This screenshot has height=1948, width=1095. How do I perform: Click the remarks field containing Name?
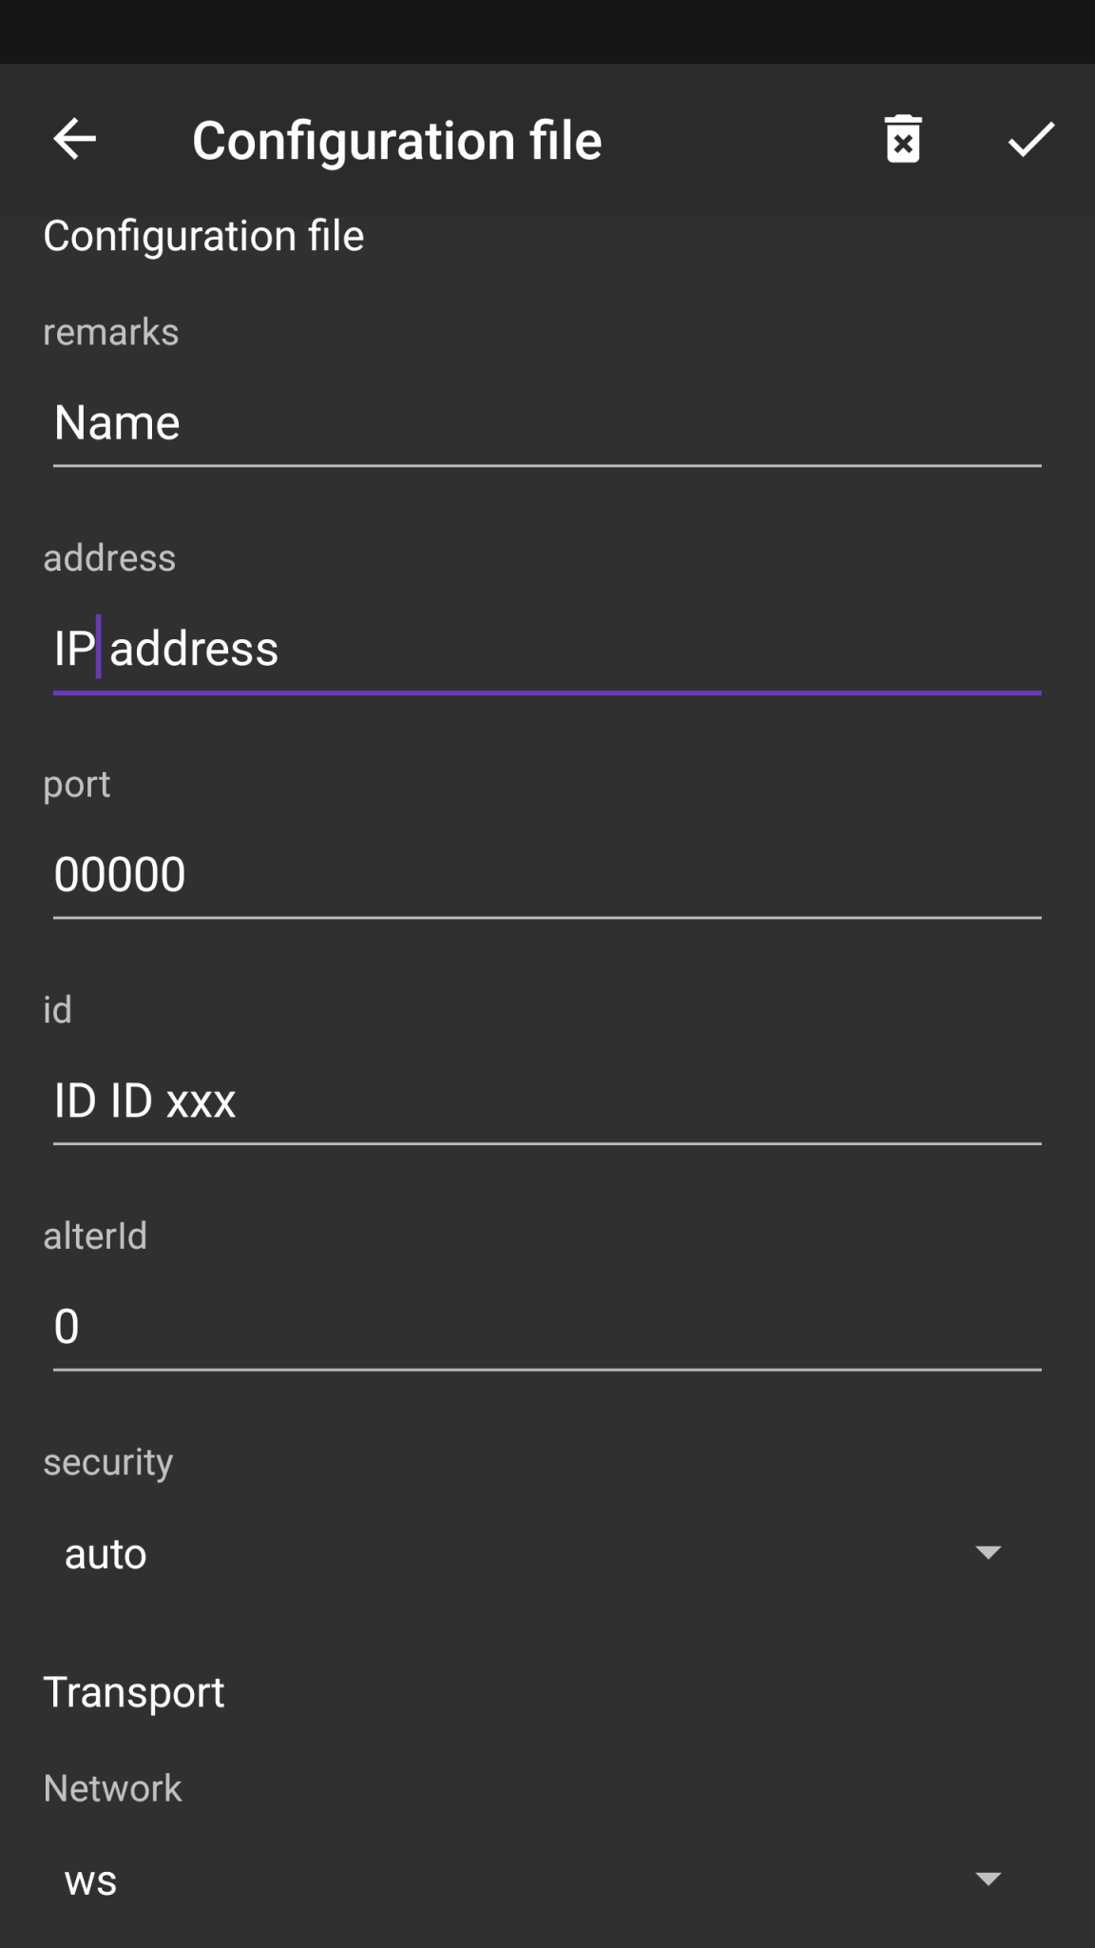[547, 421]
